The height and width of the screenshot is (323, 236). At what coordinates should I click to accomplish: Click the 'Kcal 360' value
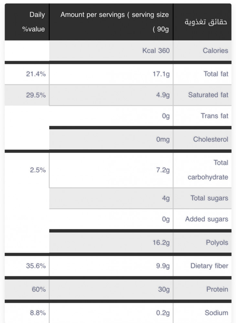(156, 50)
